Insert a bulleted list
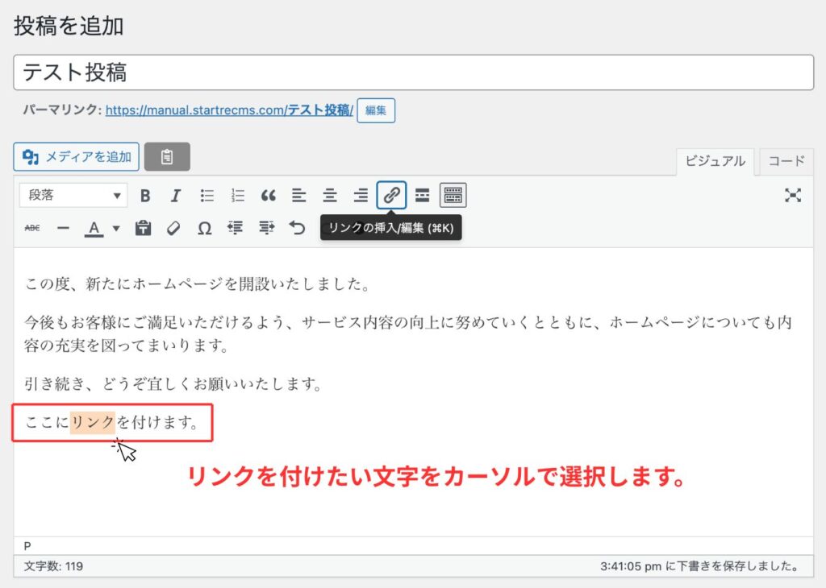This screenshot has width=826, height=588. 207,196
